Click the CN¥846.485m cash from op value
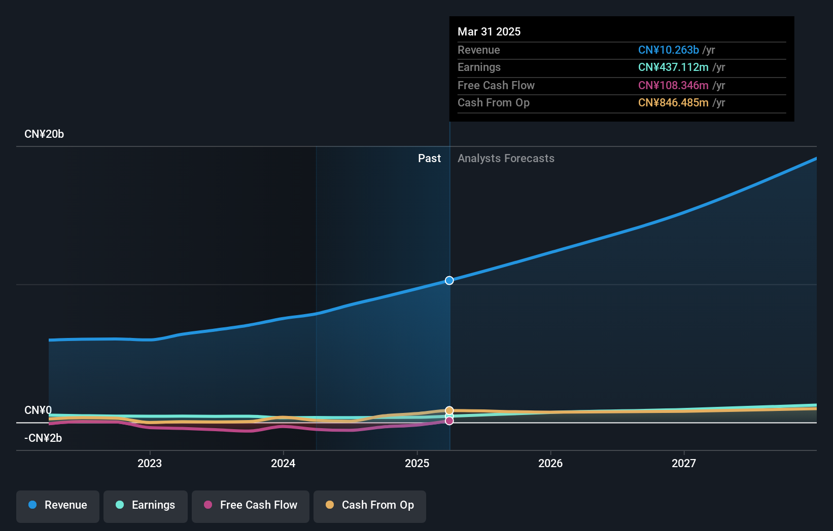The height and width of the screenshot is (531, 833). (673, 103)
